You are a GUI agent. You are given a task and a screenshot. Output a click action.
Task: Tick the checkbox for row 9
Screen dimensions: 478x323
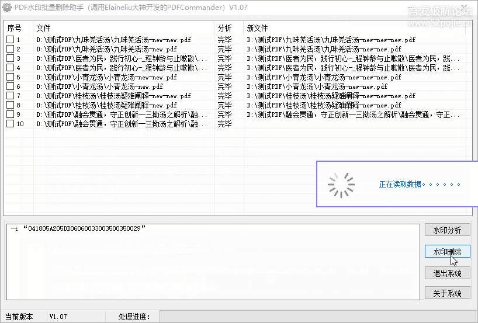[11, 114]
